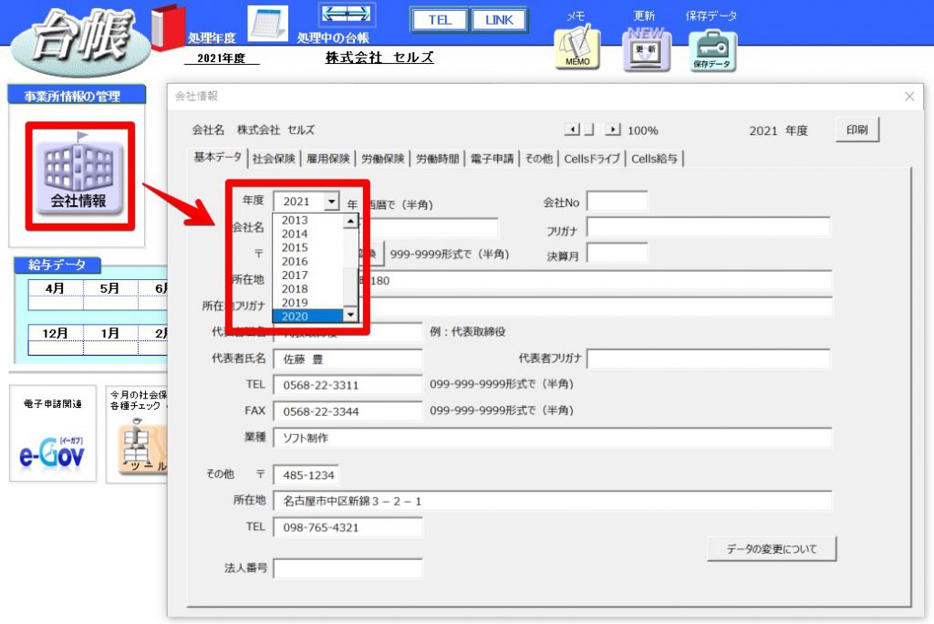The height and width of the screenshot is (624, 934).
Task: Click the company フリガナ input field
Action: (708, 228)
